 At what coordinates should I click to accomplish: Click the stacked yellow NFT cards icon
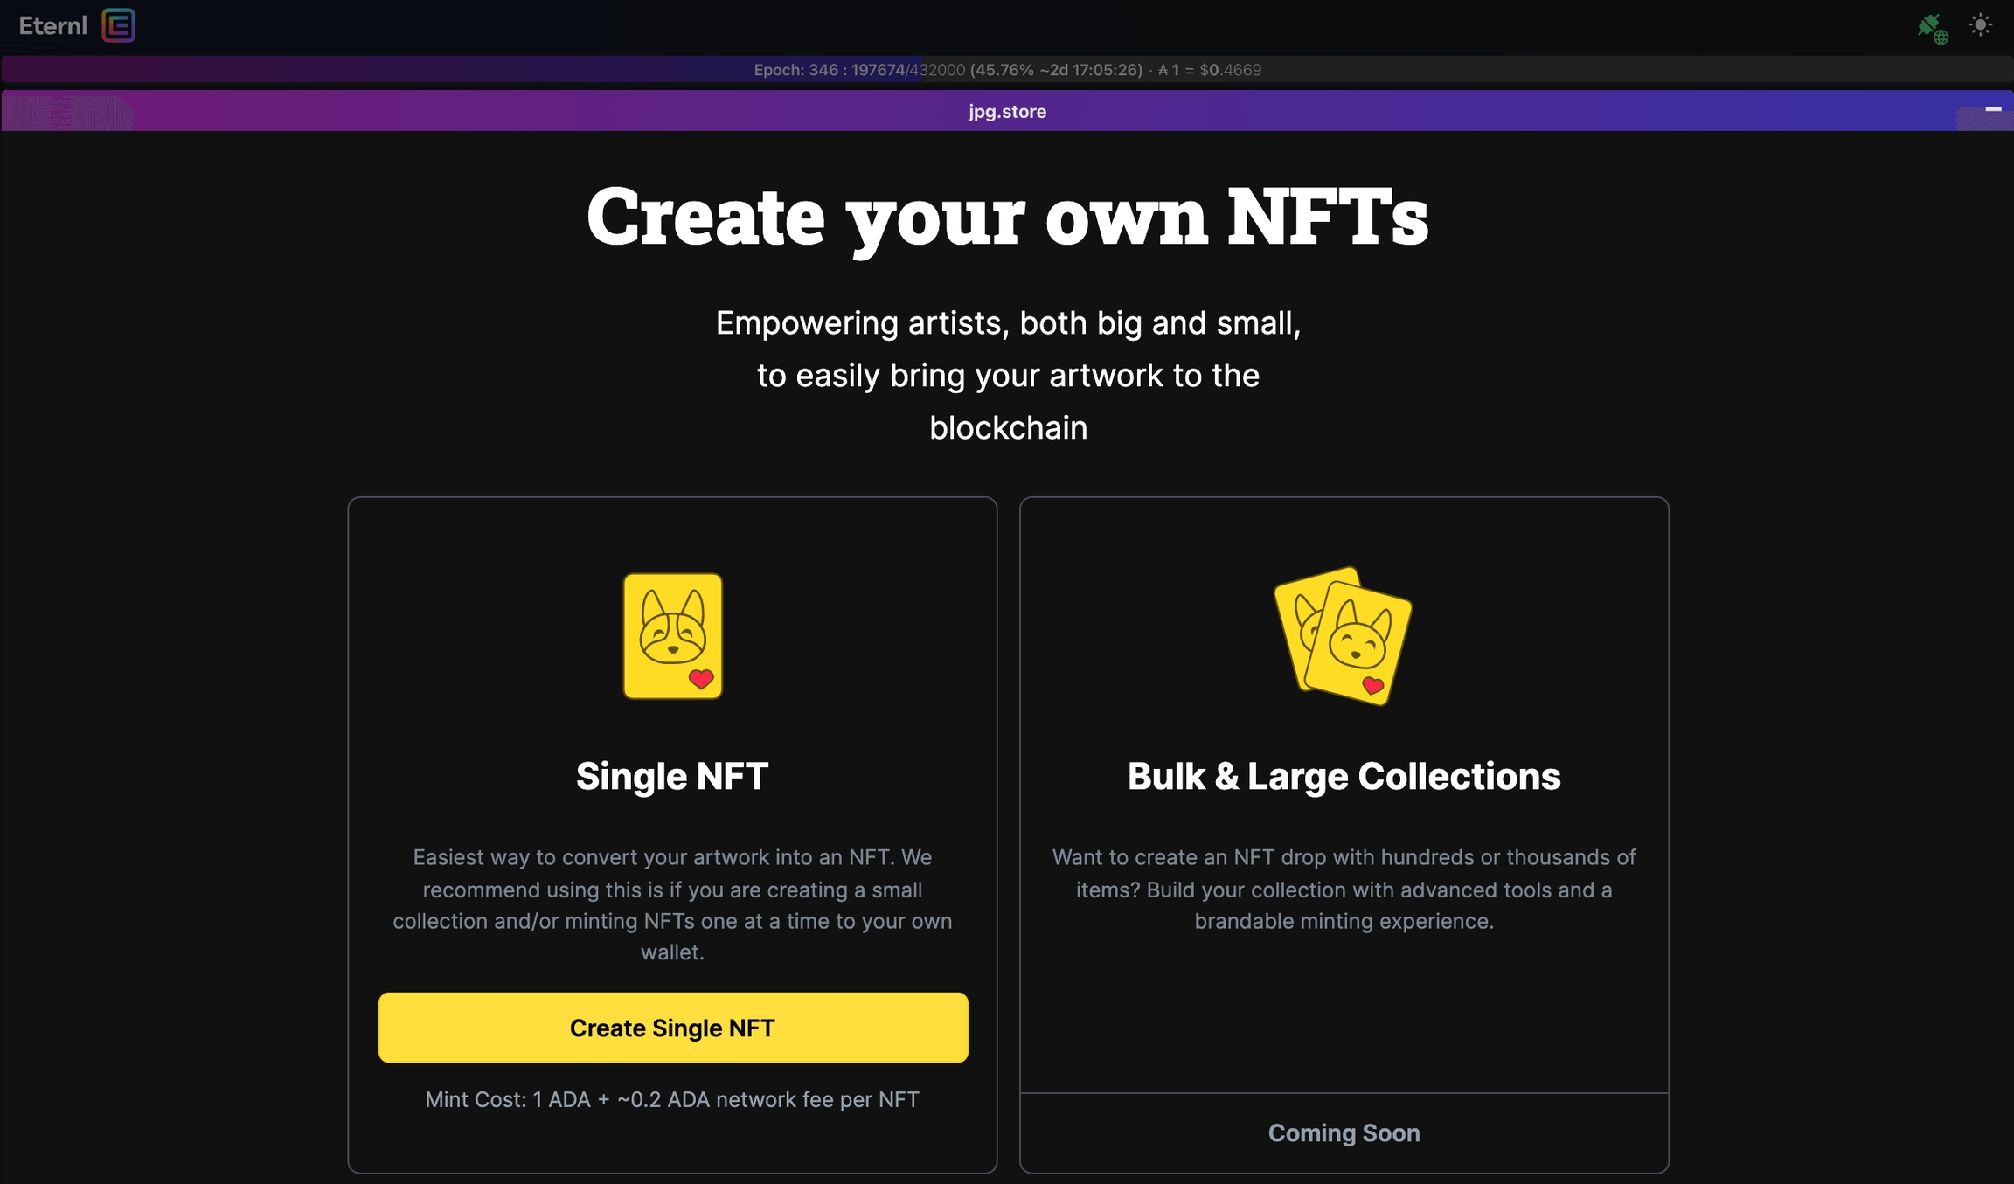pyautogui.click(x=1344, y=636)
